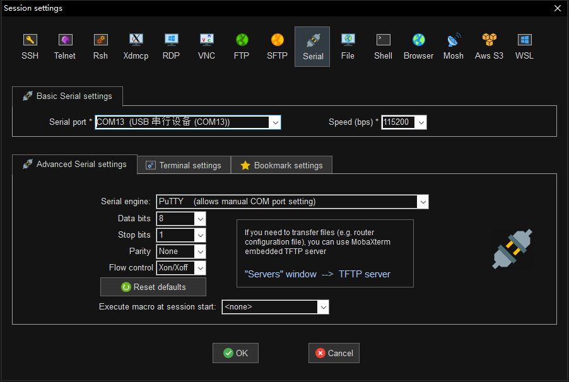Expand the Parity dropdown

tap(201, 252)
